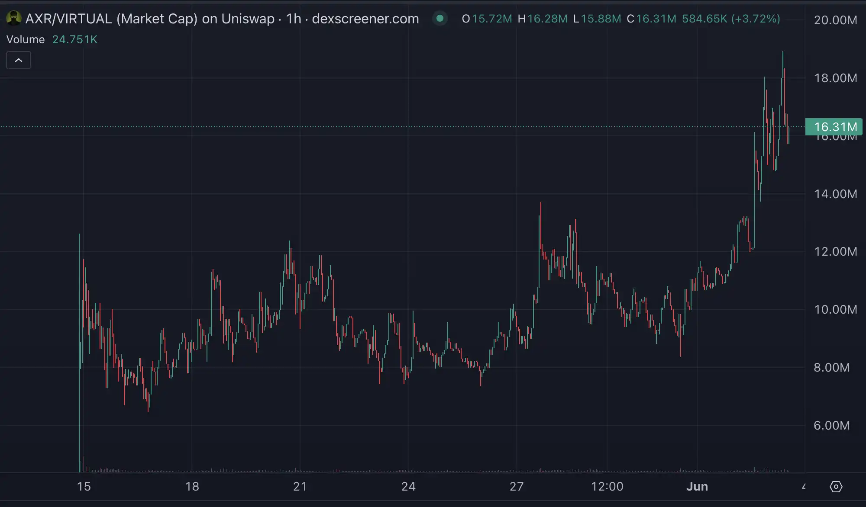Click the Jun month axis label
Viewport: 866px width, 507px height.
point(697,486)
